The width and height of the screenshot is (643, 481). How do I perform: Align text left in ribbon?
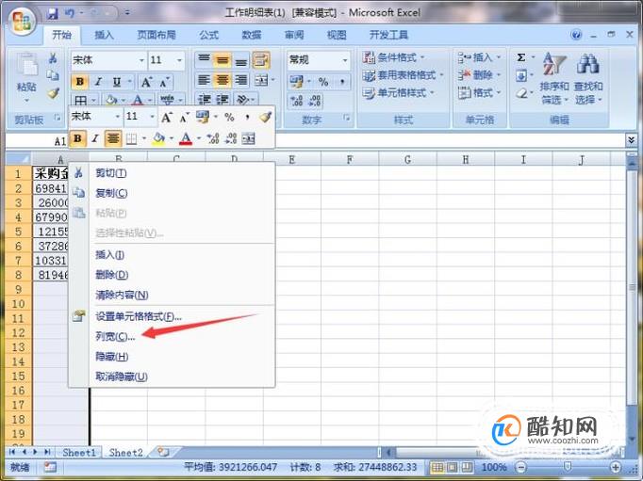tap(204, 80)
